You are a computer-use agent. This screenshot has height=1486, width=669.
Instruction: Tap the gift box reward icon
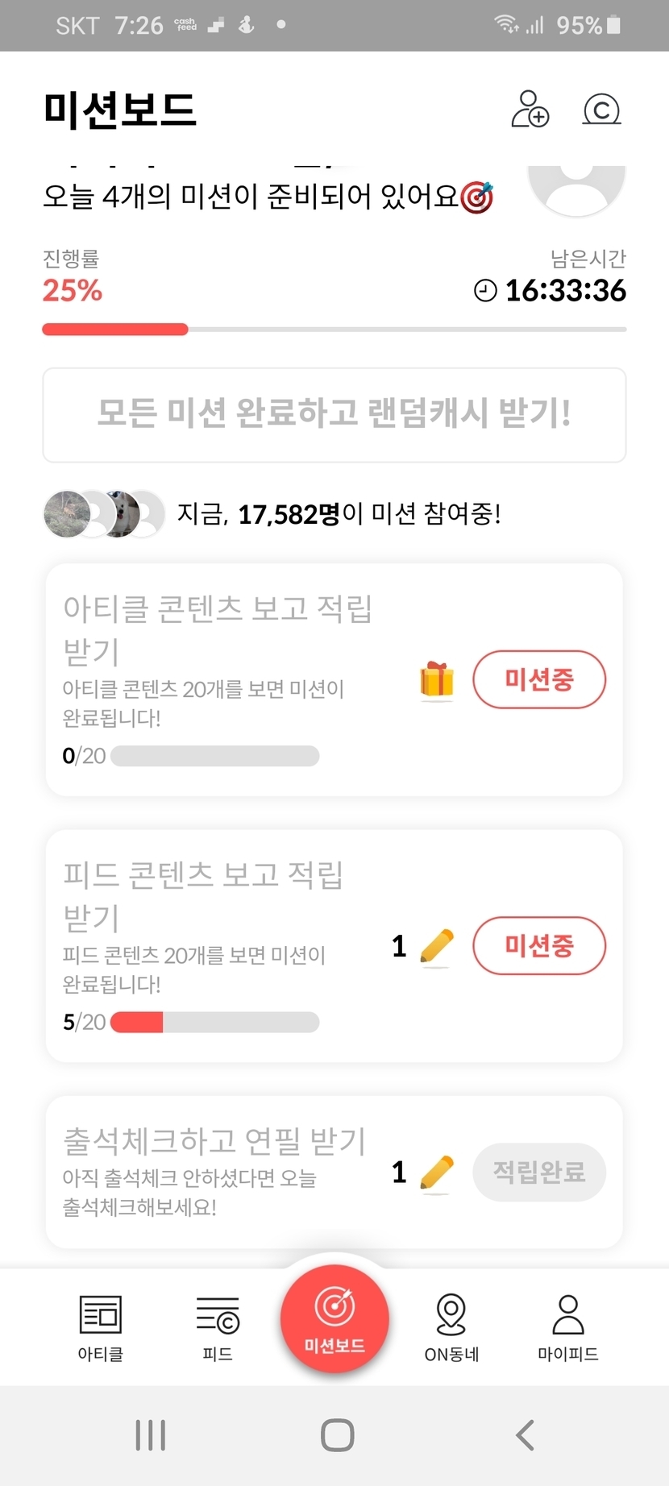coord(437,680)
